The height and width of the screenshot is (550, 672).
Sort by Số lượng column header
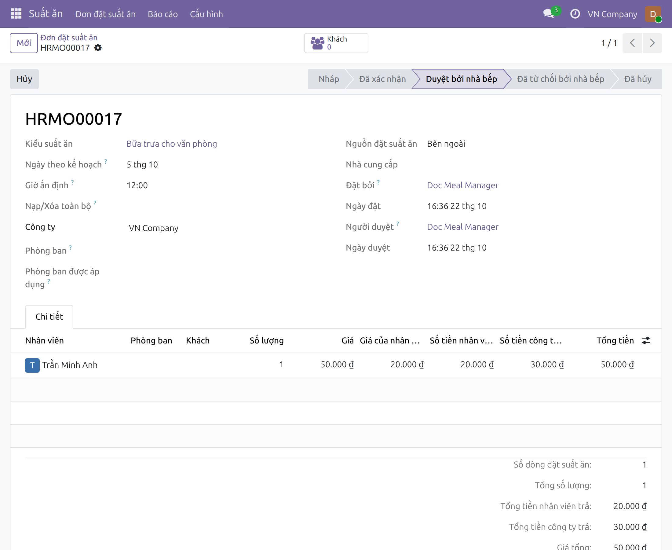[x=266, y=341]
